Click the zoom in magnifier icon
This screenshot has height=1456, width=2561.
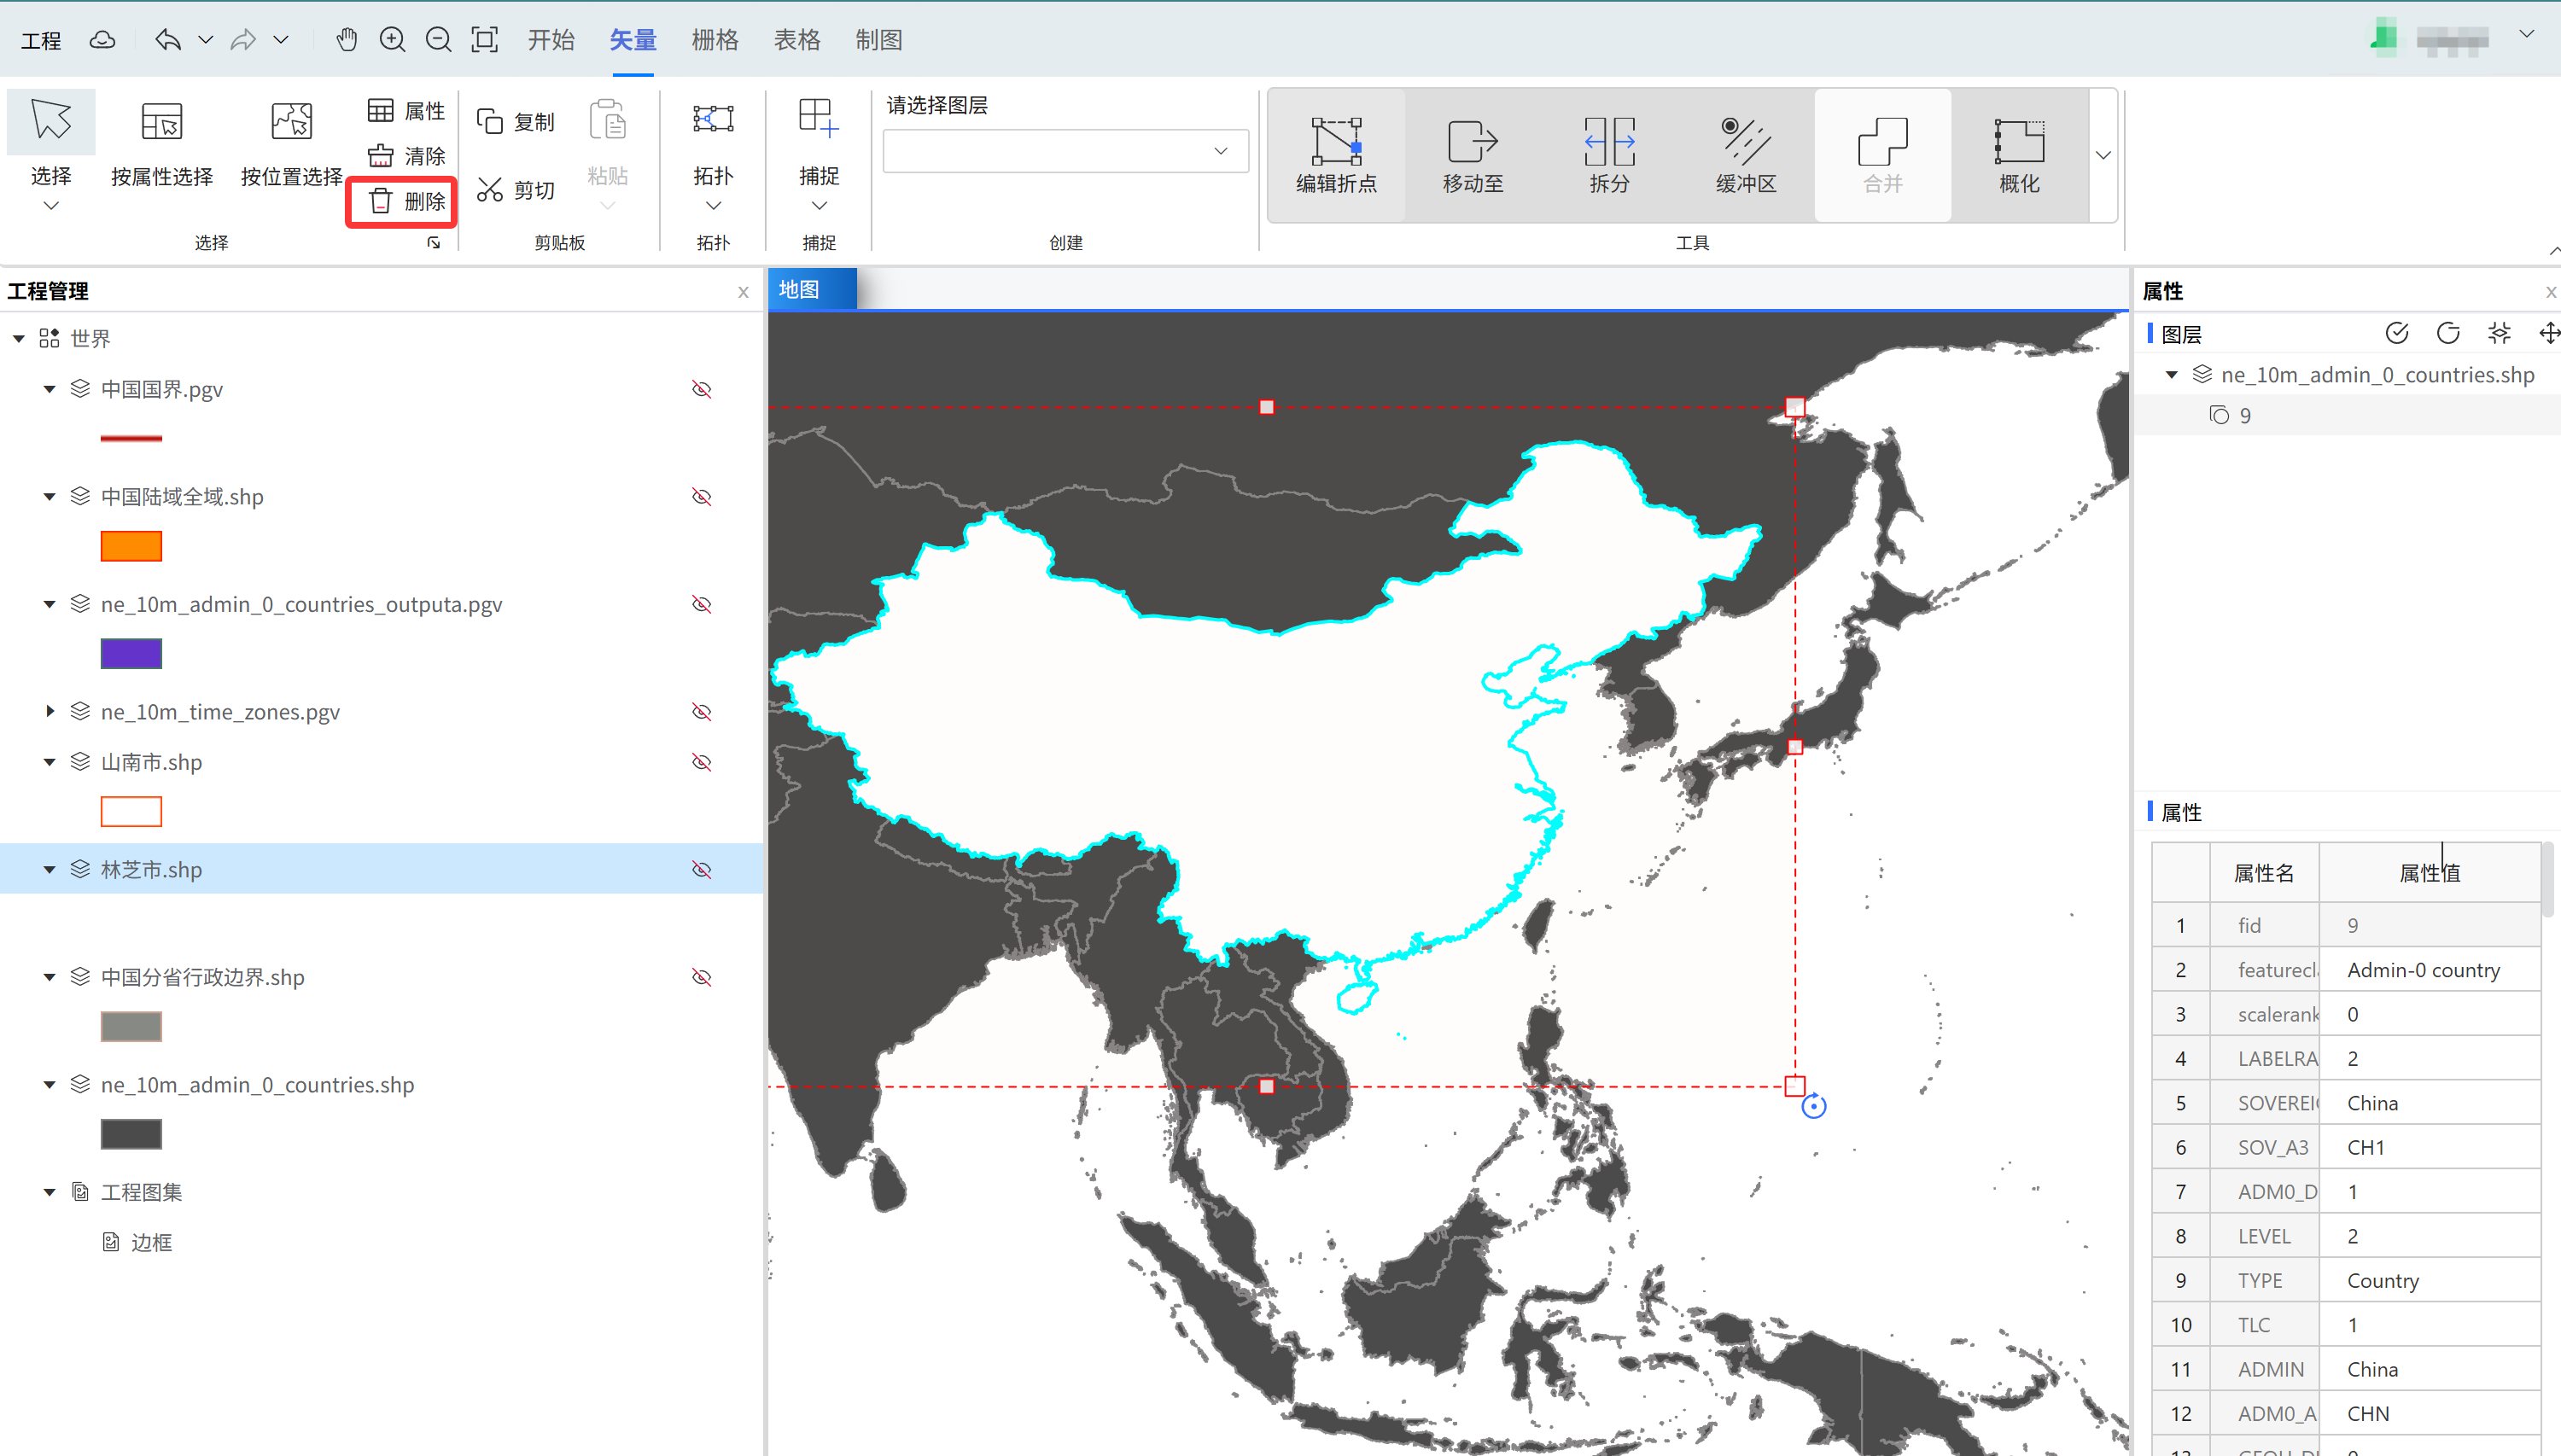tap(392, 40)
